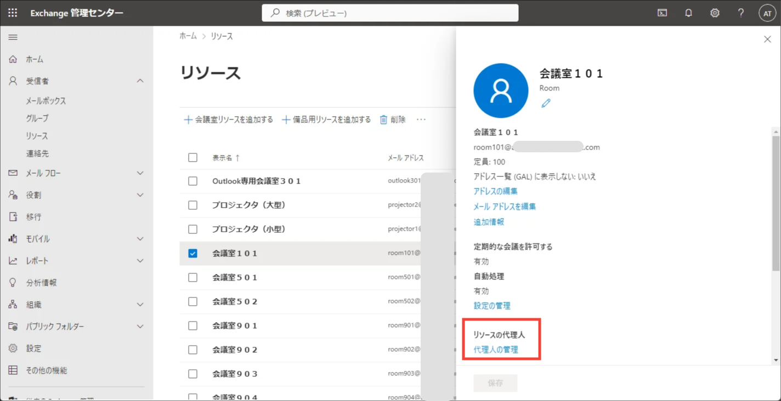The width and height of the screenshot is (781, 401).
Task: Uncheck the 会議室１０１ row checkbox
Action: (193, 253)
